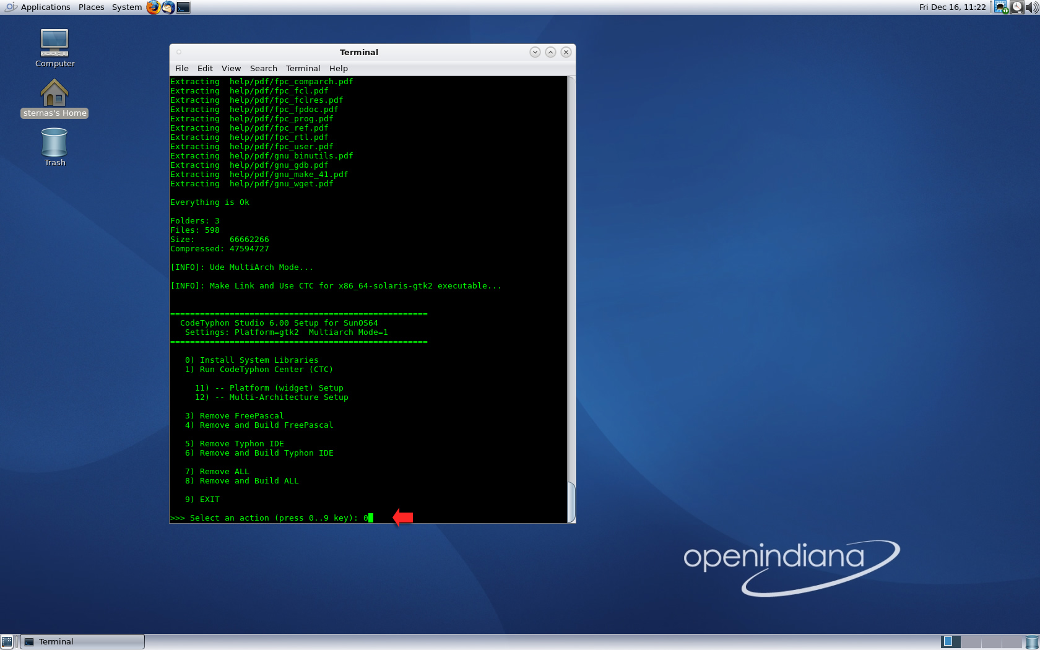Click the Terminal vertical scrollbar thumb
Image resolution: width=1040 pixels, height=650 pixels.
pyautogui.click(x=571, y=502)
